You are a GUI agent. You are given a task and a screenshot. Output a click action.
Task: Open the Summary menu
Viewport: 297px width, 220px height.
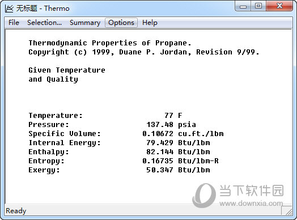tap(85, 23)
